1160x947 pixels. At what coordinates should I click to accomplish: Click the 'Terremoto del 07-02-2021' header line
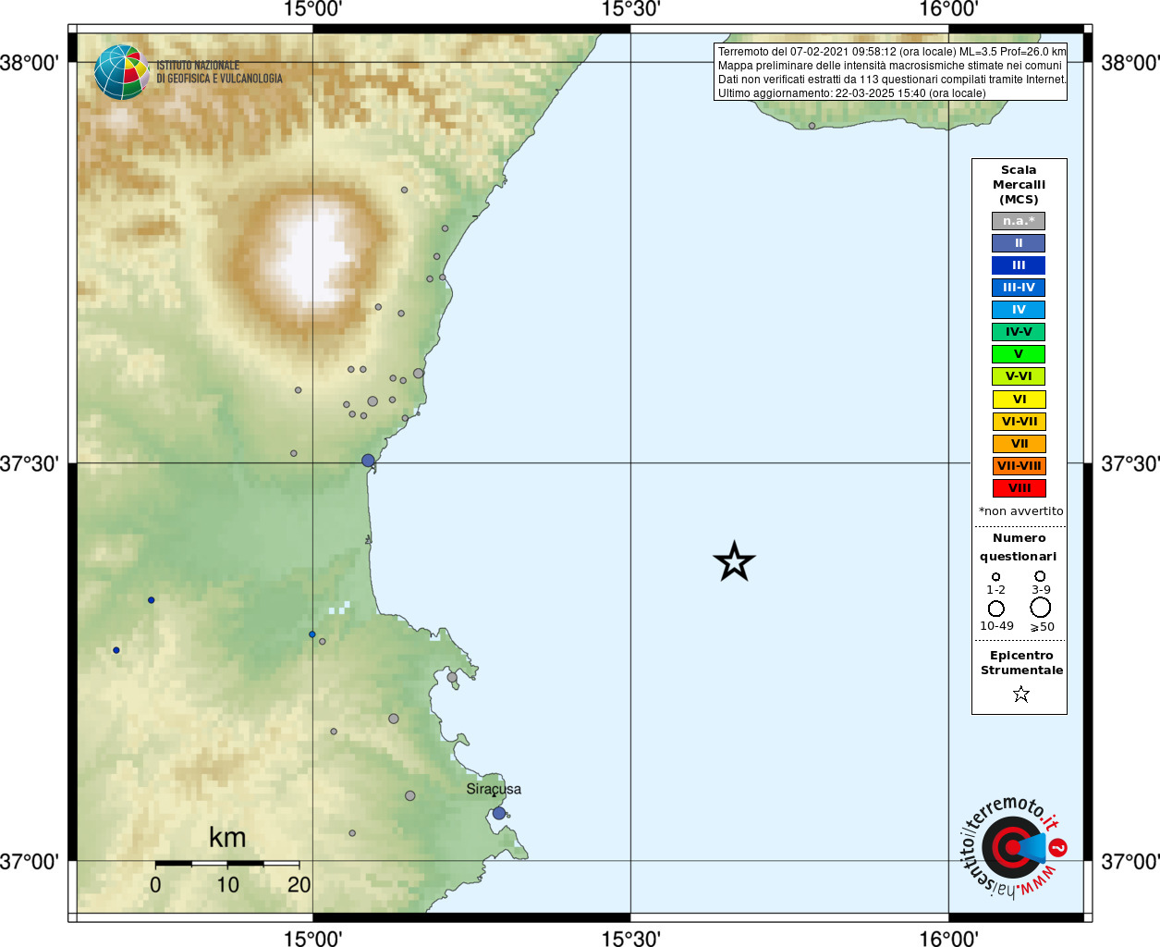click(892, 52)
